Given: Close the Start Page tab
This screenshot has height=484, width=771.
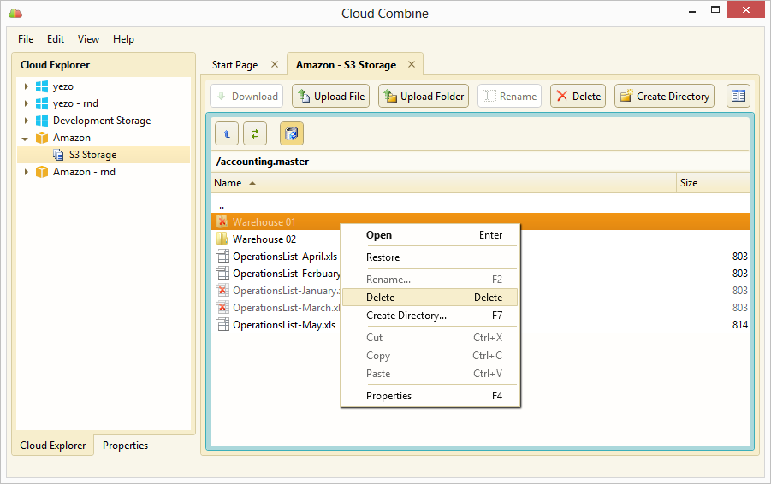Looking at the screenshot, I should [x=275, y=64].
